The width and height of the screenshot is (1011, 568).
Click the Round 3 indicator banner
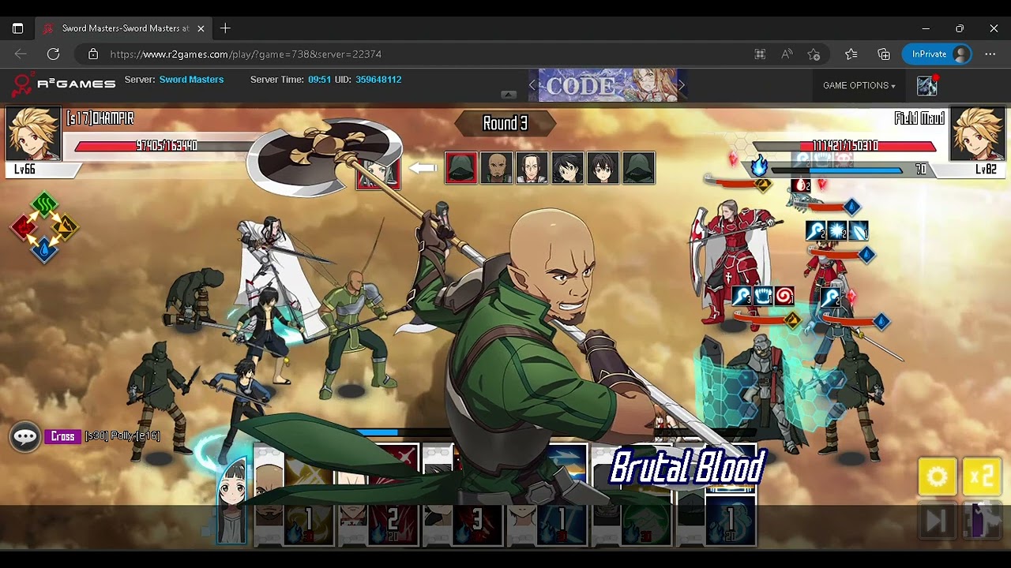(505, 123)
